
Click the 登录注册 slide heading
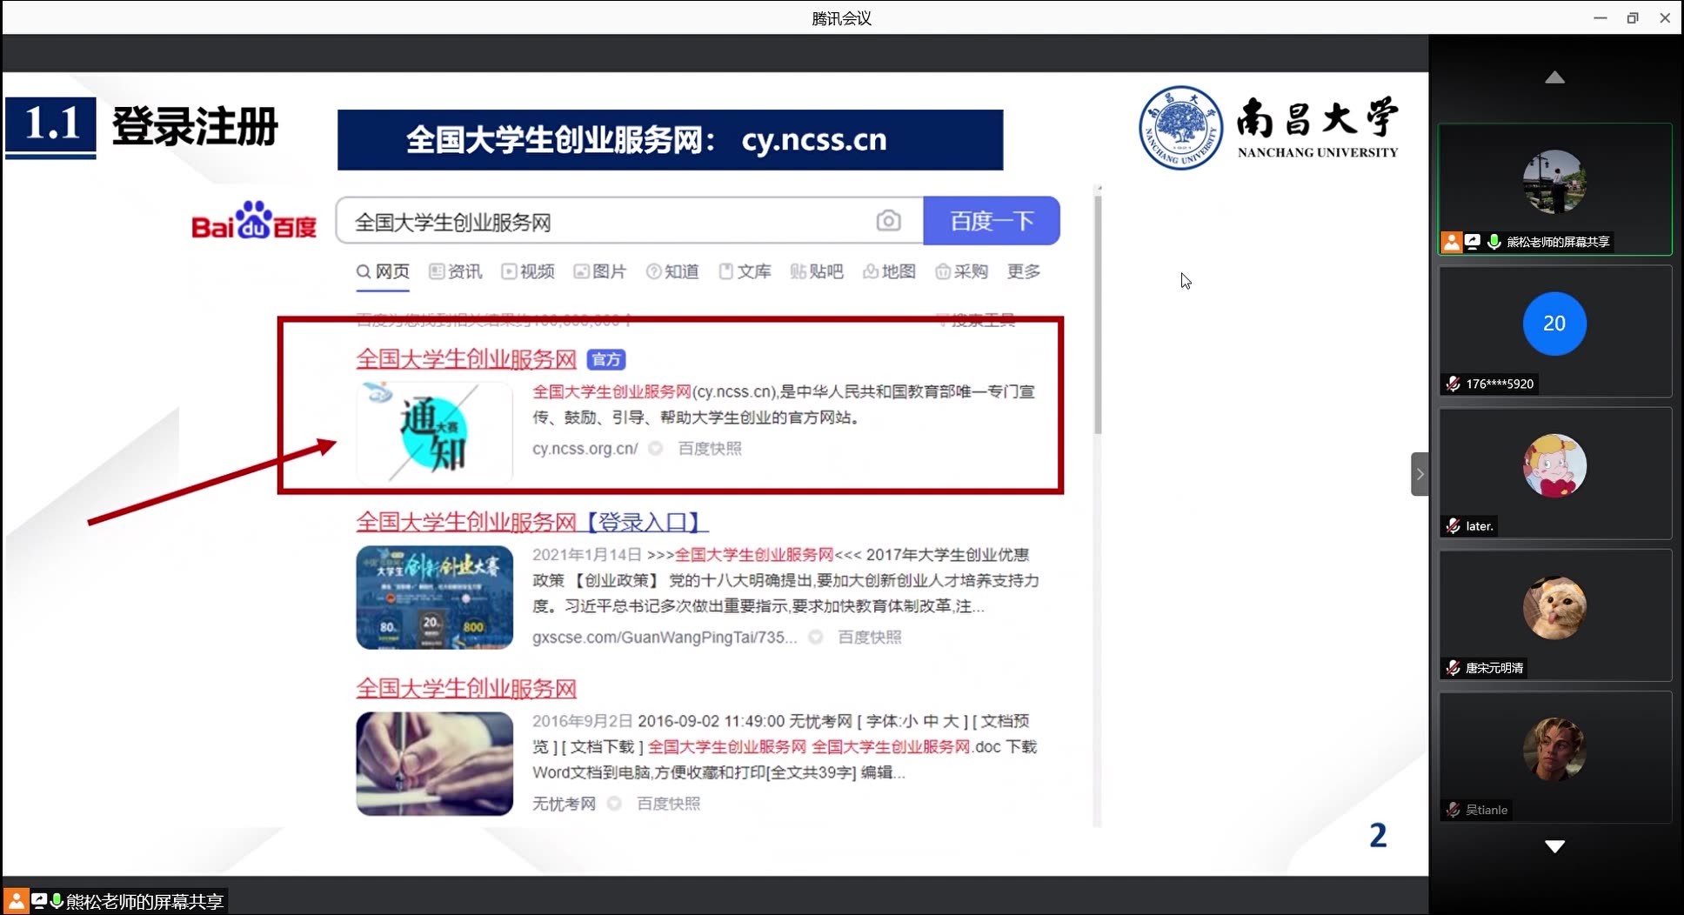pyautogui.click(x=196, y=127)
